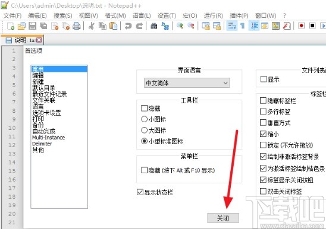
Task: Select Delimiter in the preferences list
Action: tap(59, 144)
